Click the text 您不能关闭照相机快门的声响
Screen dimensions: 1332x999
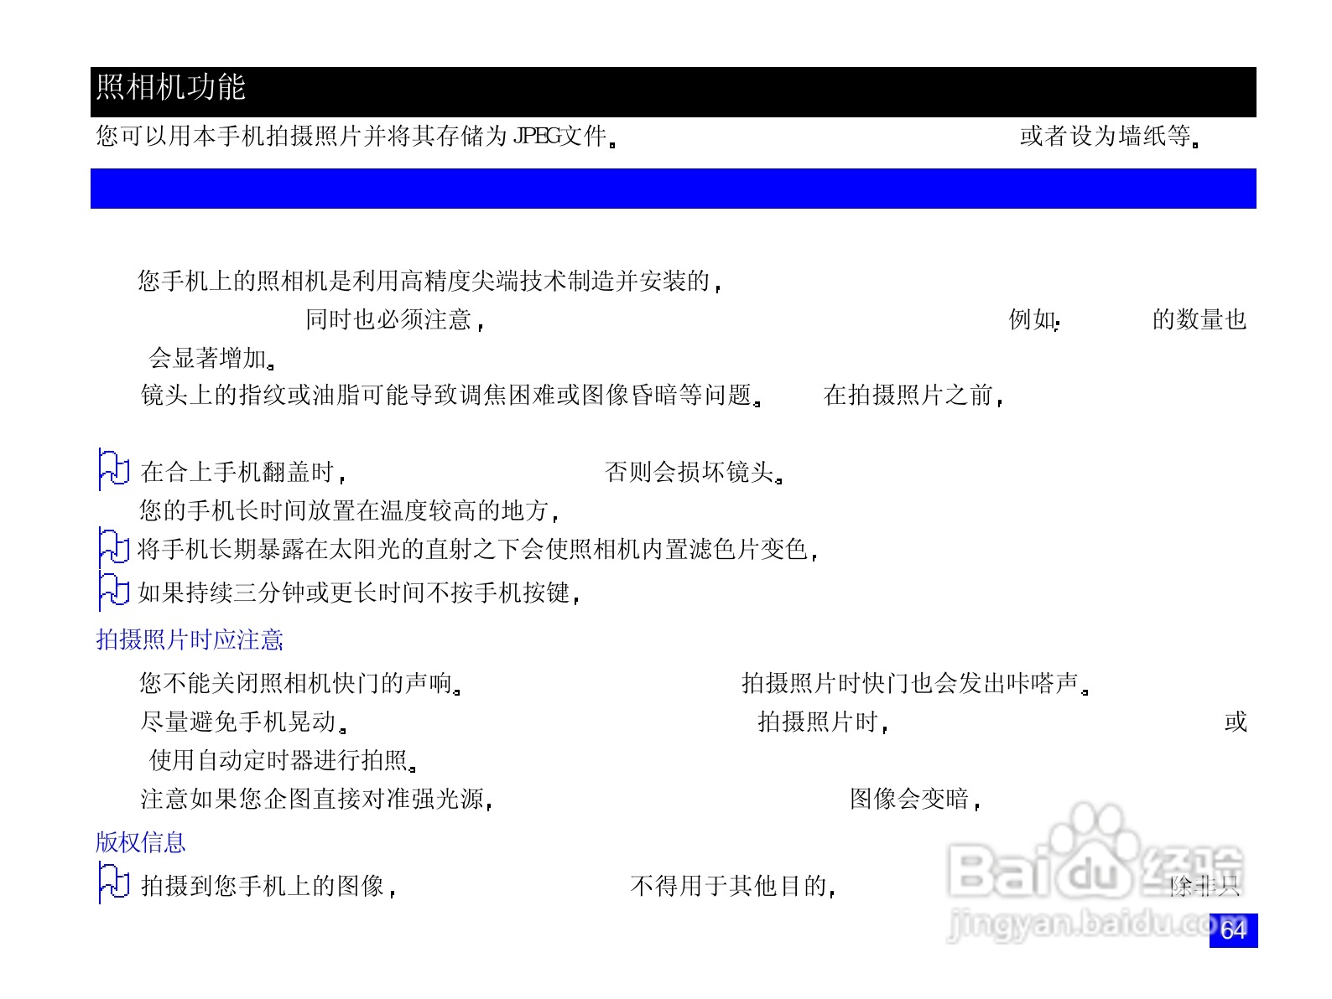[299, 683]
